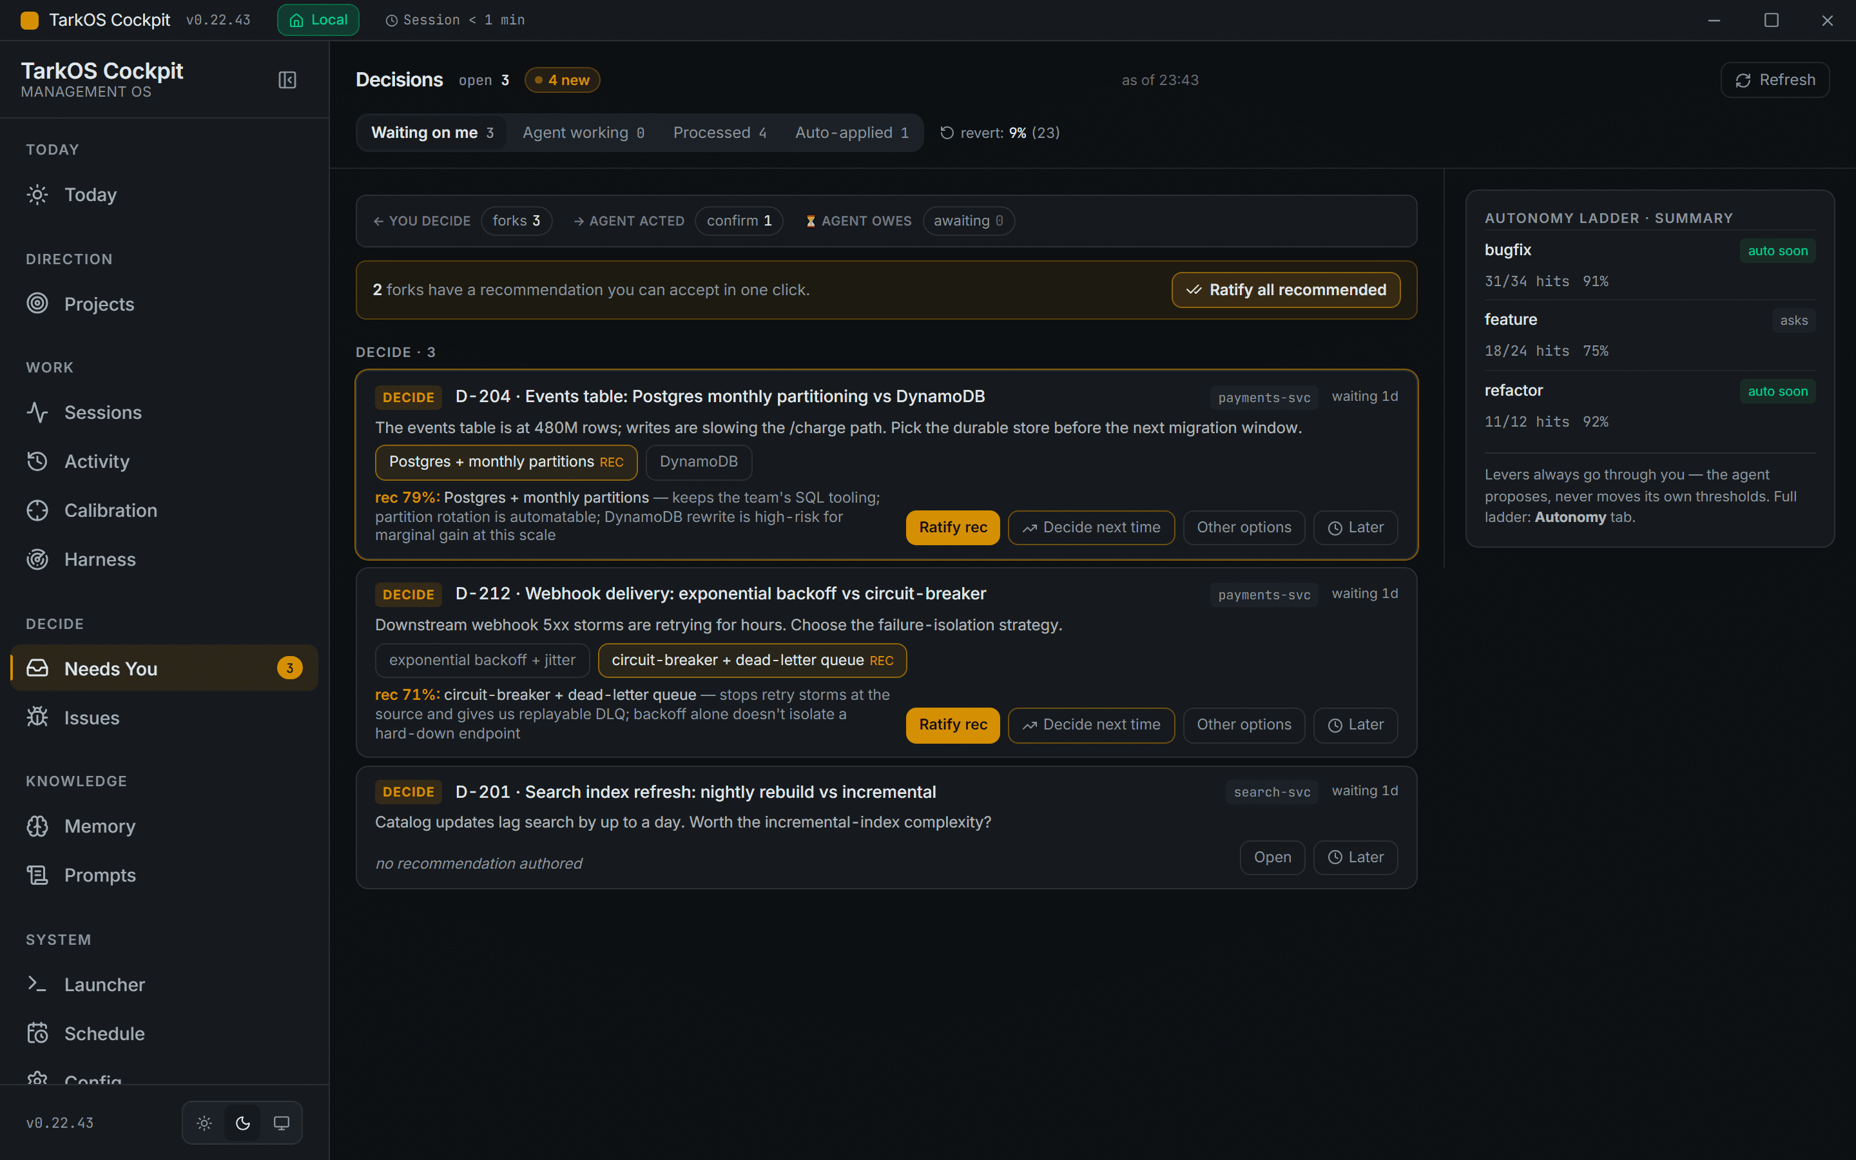Click the Needs You count badge
Screen dimensions: 1856x1160
(x=289, y=668)
